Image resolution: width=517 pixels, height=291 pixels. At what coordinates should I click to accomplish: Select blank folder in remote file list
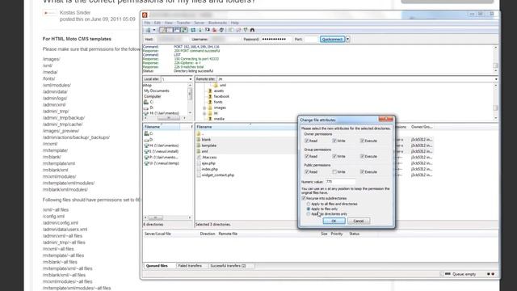click(x=206, y=140)
